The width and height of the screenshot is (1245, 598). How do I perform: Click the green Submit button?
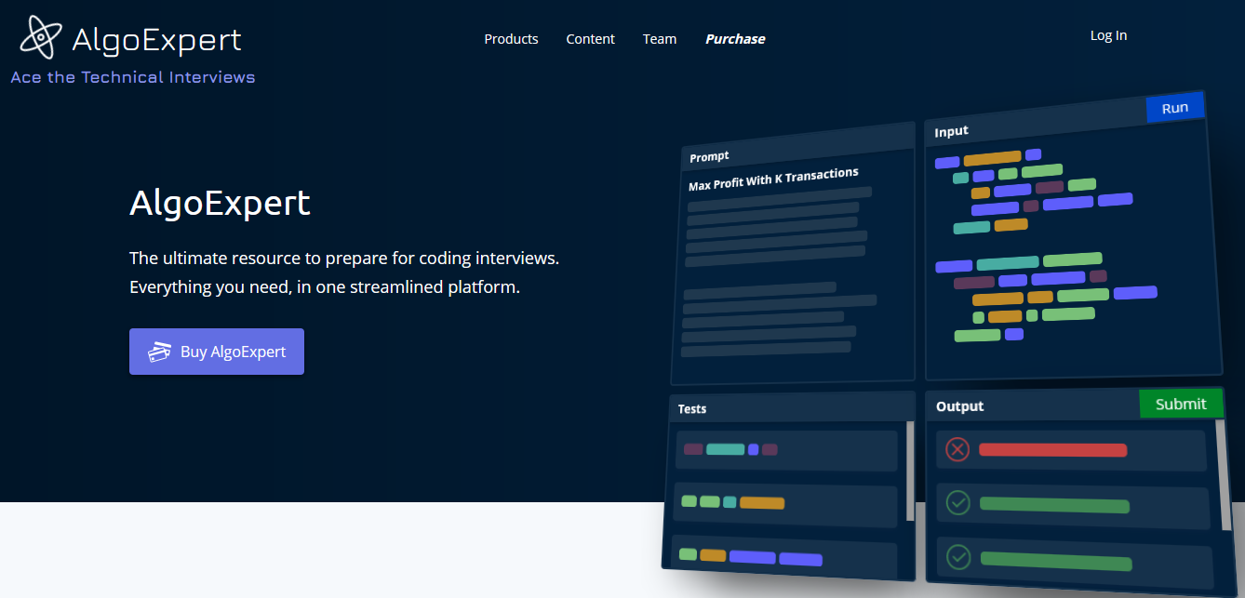point(1181,404)
